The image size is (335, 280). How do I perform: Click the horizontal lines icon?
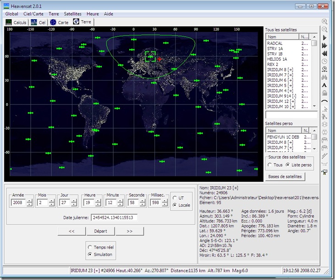pos(324,164)
